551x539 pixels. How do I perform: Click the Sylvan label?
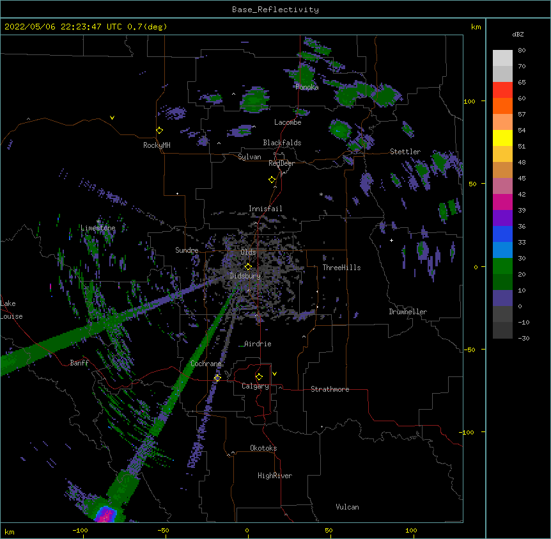249,157
